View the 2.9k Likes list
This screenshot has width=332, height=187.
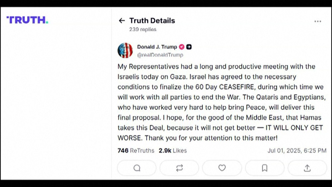tap(173, 150)
